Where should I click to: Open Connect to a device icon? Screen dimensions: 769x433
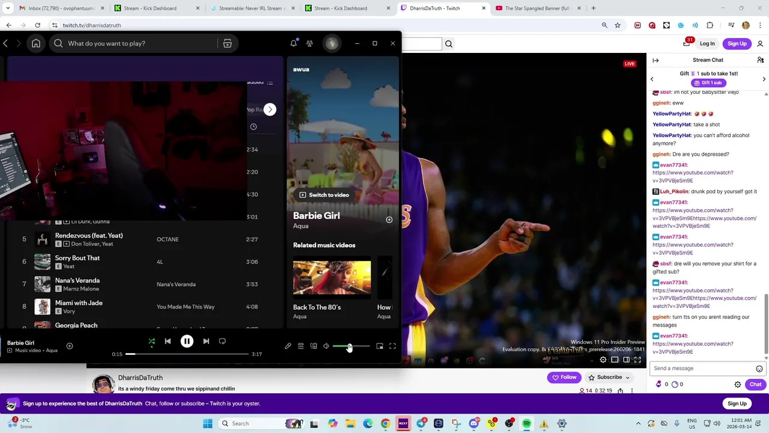314,346
